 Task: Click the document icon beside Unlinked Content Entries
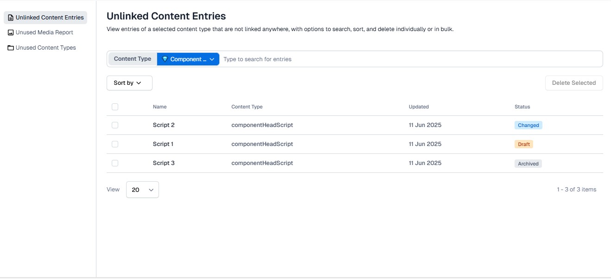(x=10, y=17)
